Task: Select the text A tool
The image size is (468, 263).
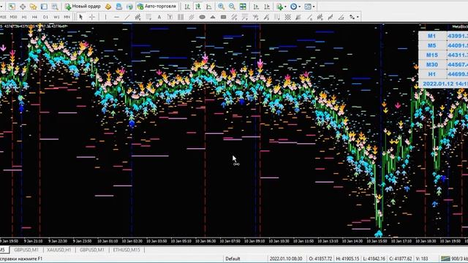Action: [x=159, y=17]
